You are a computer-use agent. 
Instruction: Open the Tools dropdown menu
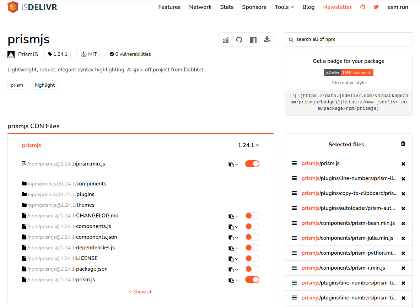(284, 7)
